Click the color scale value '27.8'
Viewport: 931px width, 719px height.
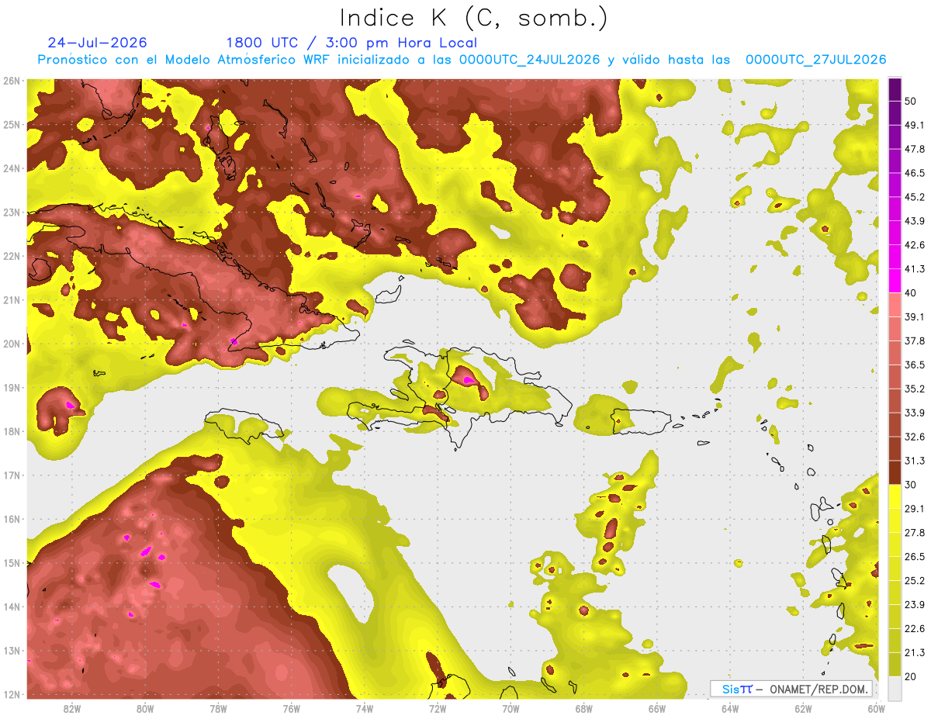tap(914, 532)
